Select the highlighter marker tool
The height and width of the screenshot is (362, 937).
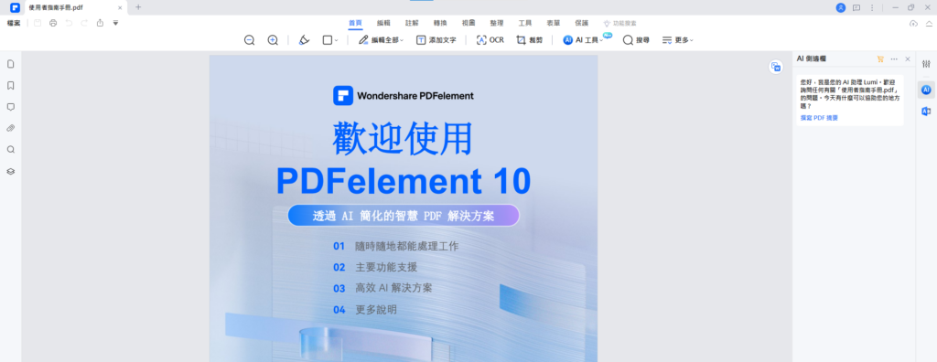tap(304, 40)
